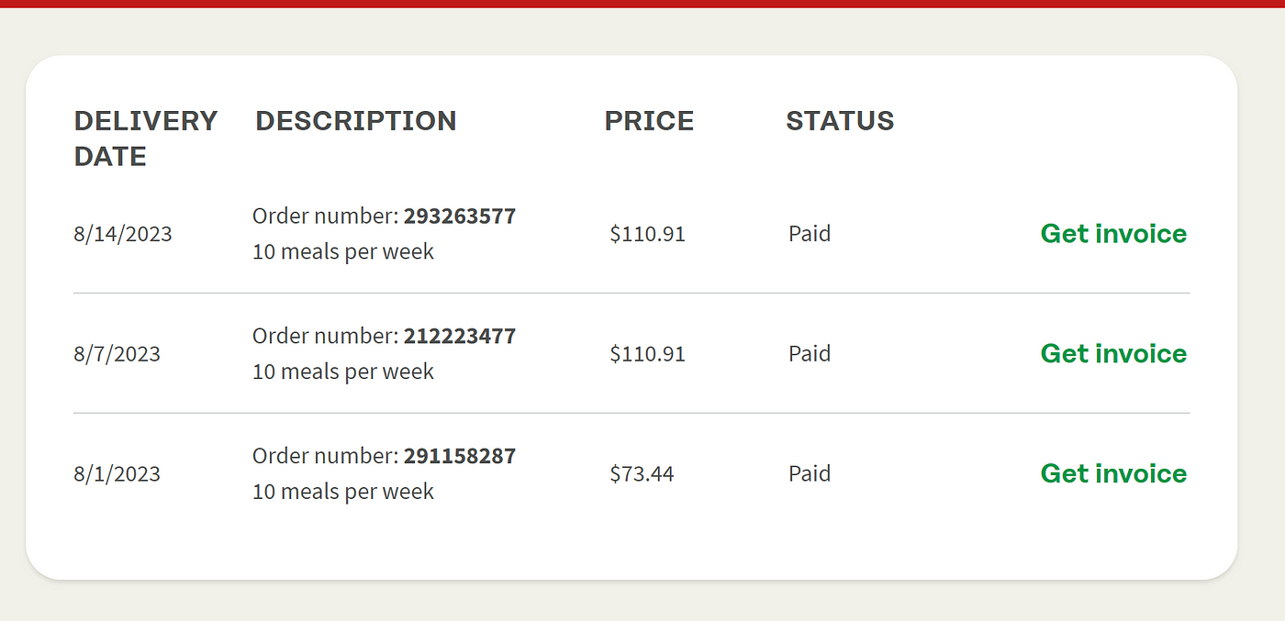Click Paid status of 8/7/2023 order
The width and height of the screenshot is (1285, 621).
click(x=810, y=354)
